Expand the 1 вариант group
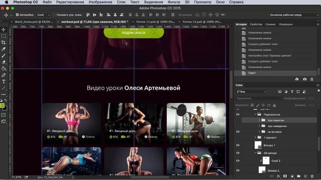The image size is (321, 180). tap(255, 137)
